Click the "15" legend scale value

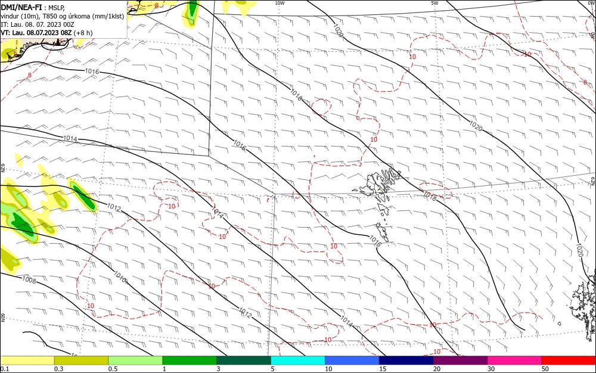pyautogui.click(x=383, y=369)
